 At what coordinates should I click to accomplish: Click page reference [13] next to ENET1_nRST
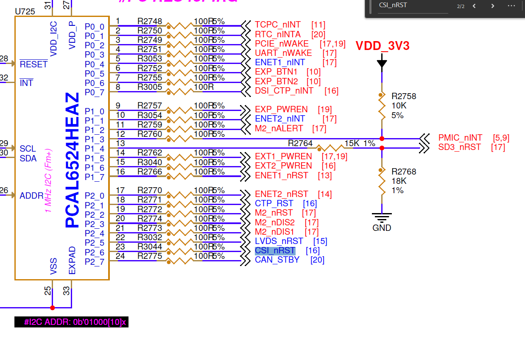tap(324, 175)
